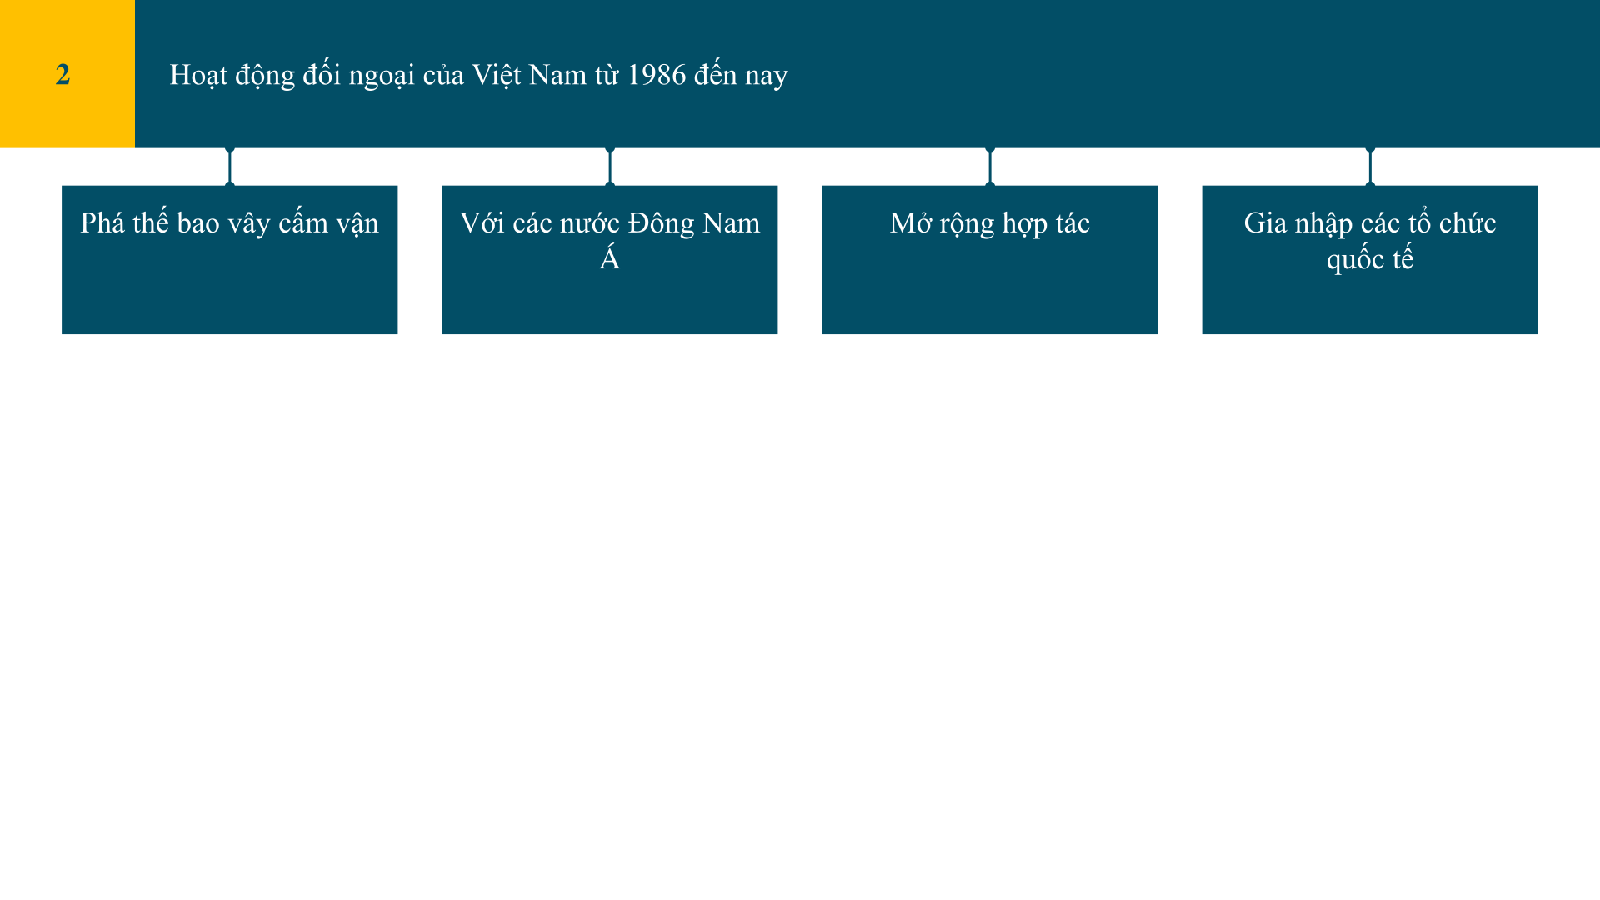This screenshot has height=900, width=1600.
Task: Click the yellow box numbered 2
Action: (67, 73)
